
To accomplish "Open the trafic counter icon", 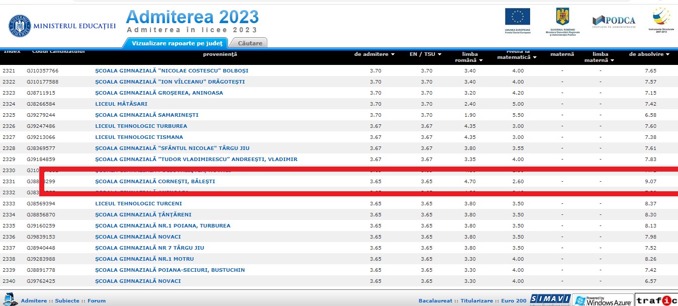I will [656, 300].
